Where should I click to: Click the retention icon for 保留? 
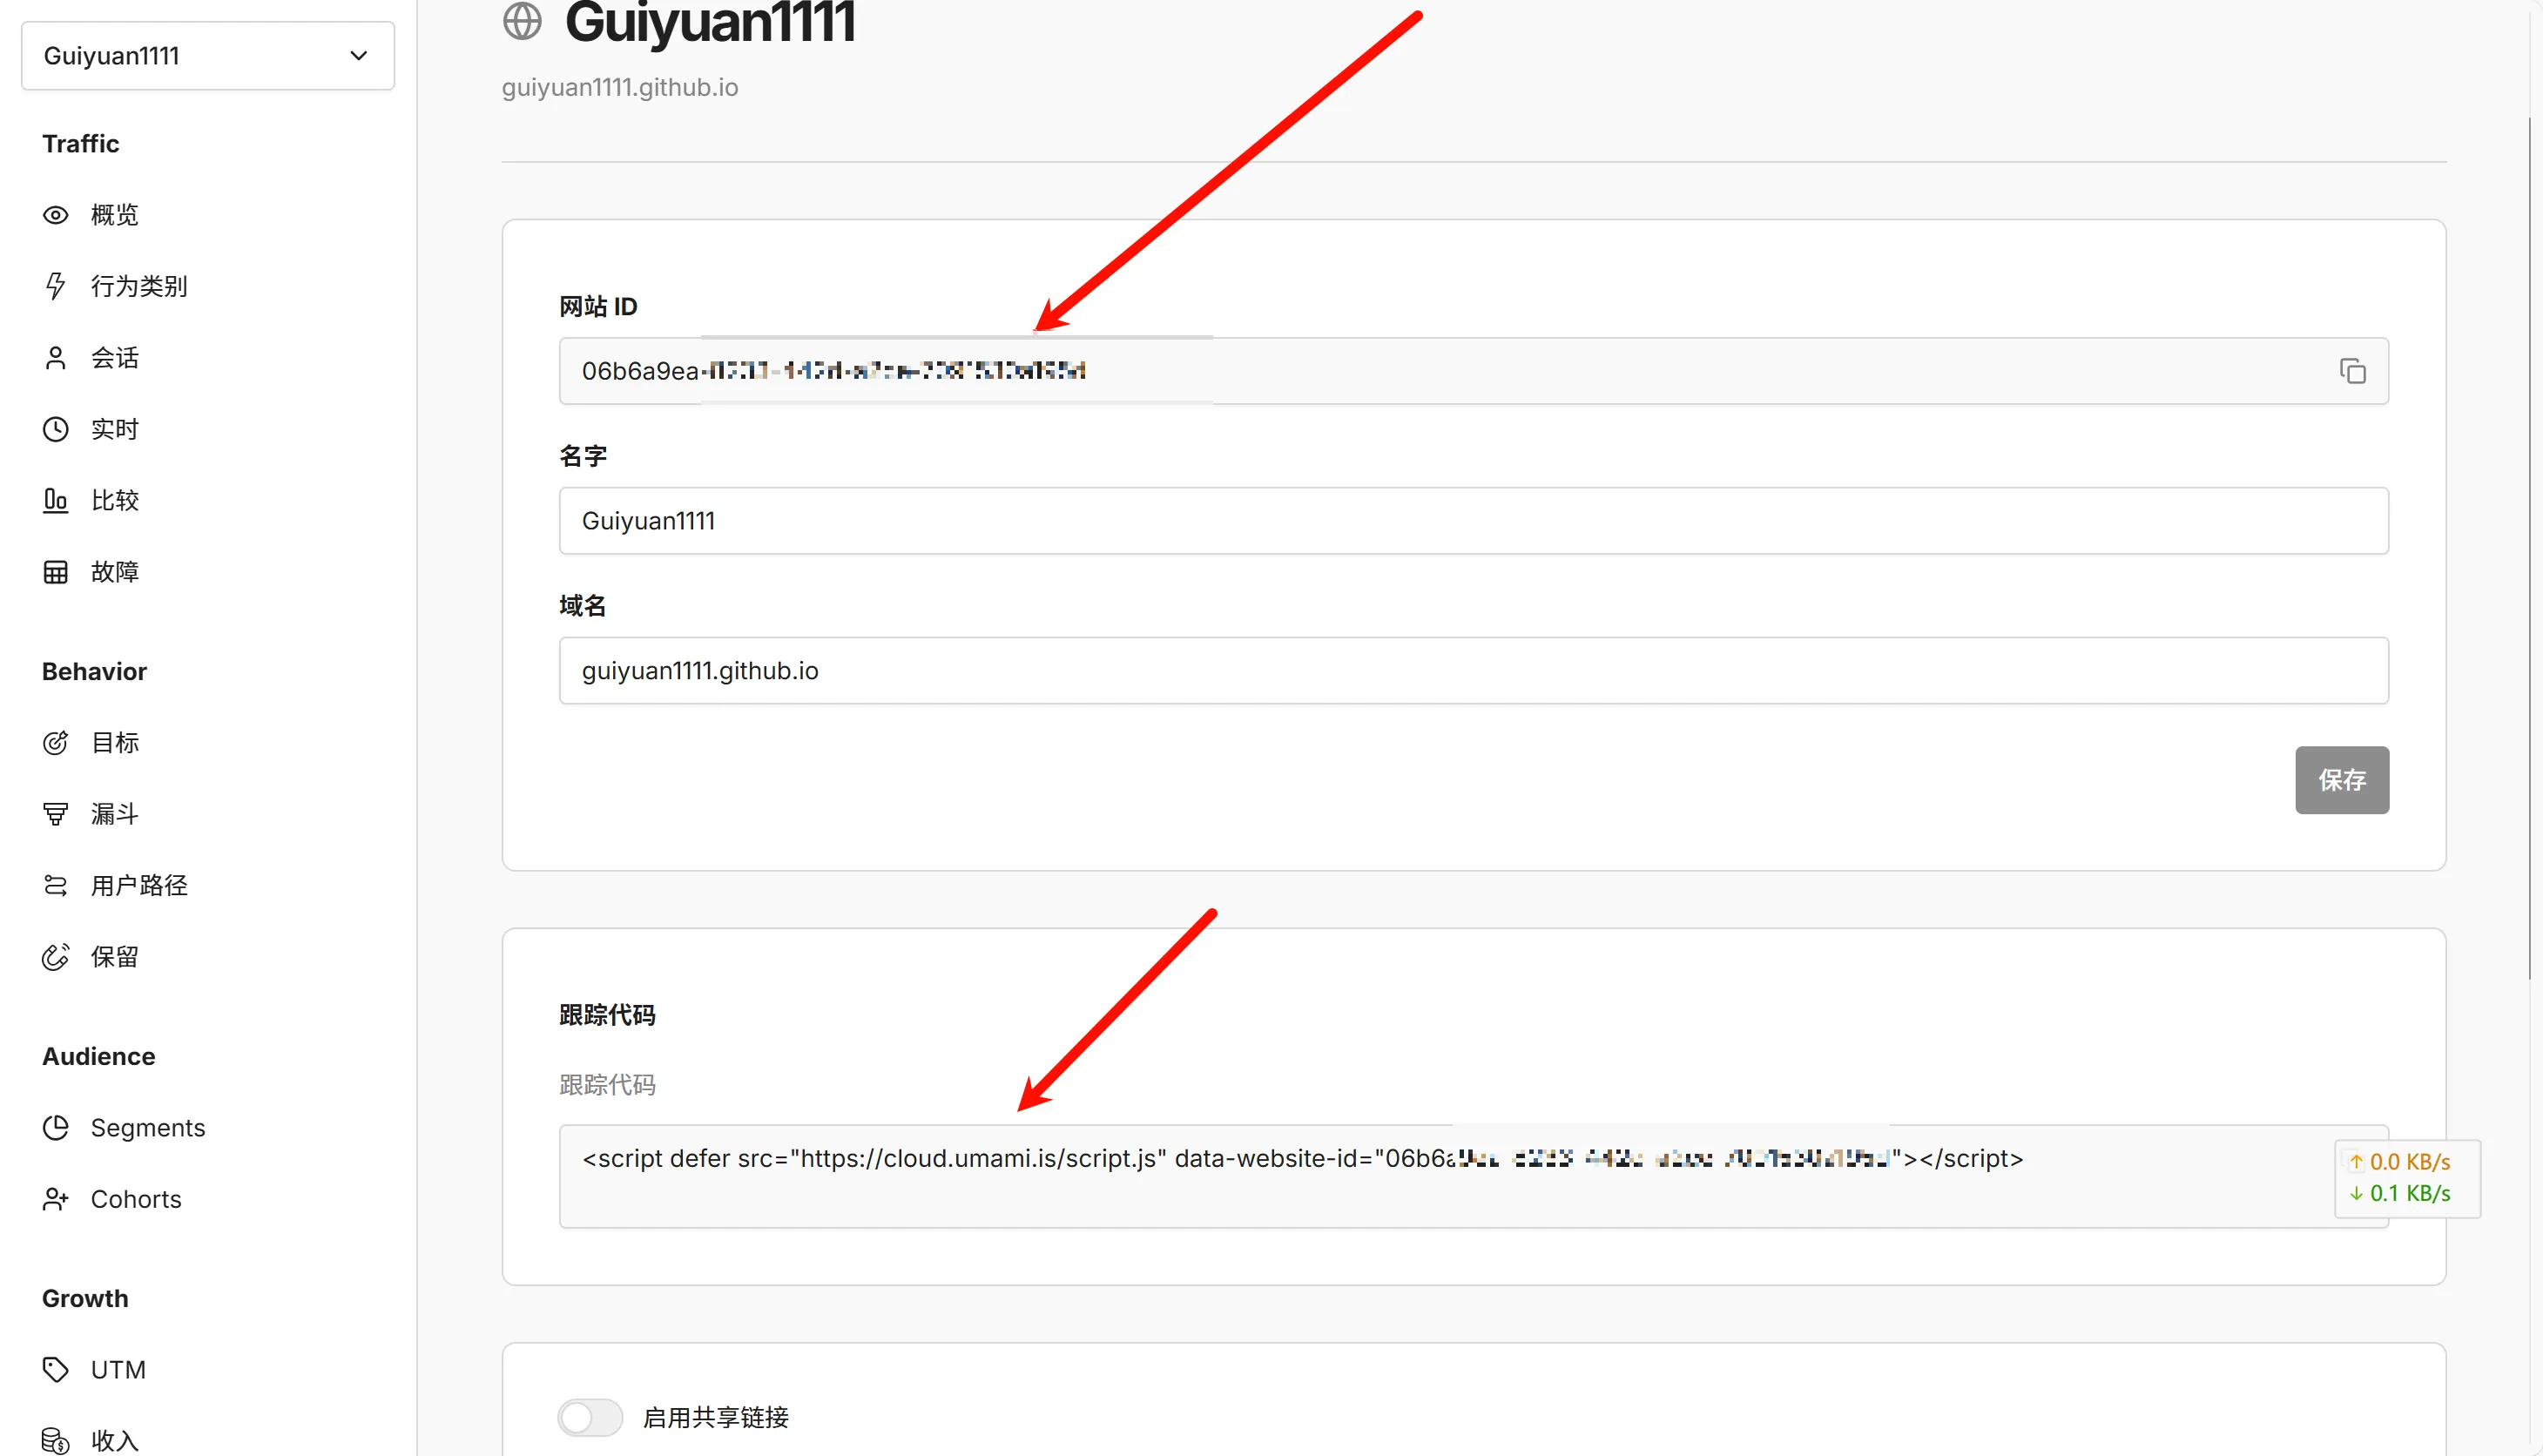pos(56,957)
